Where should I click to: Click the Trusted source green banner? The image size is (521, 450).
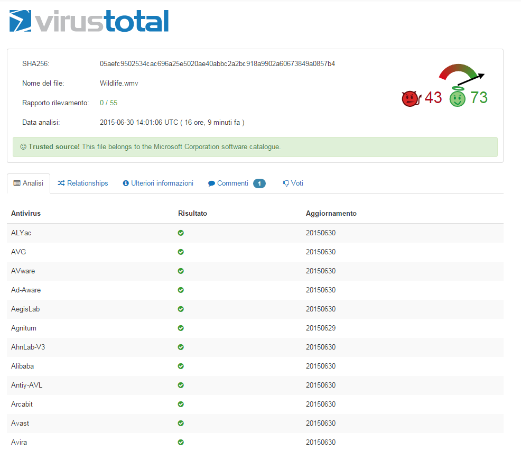point(255,146)
